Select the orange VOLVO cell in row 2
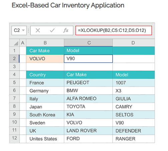168x151 pixels. (x=45, y=59)
